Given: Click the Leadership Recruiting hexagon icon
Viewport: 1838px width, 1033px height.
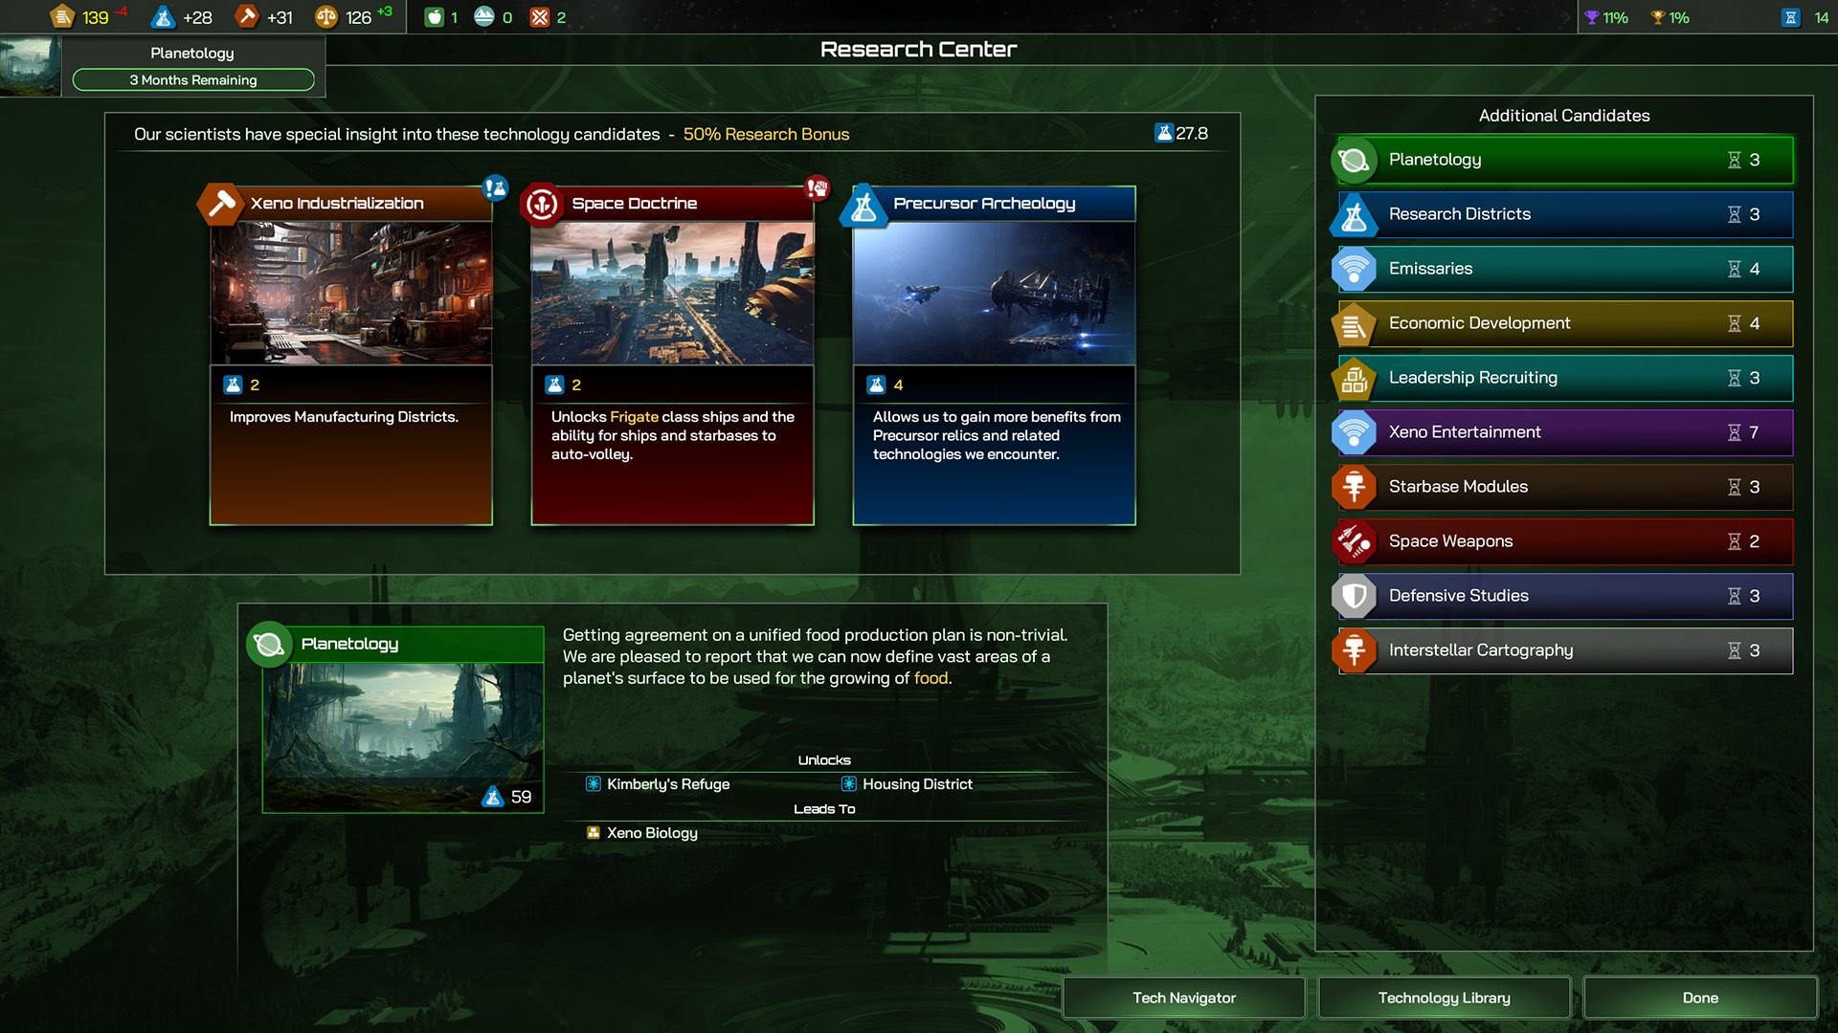Looking at the screenshot, I should (1354, 379).
